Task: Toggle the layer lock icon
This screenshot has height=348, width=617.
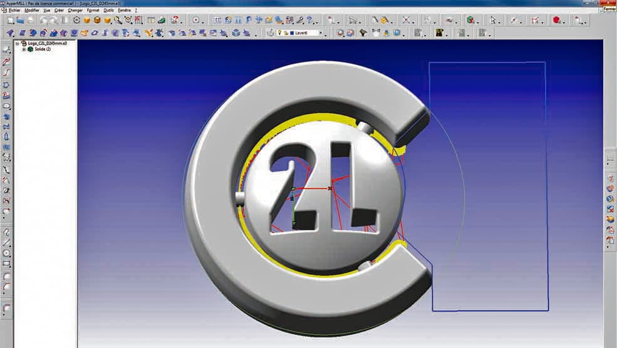Action: pyautogui.click(x=286, y=33)
